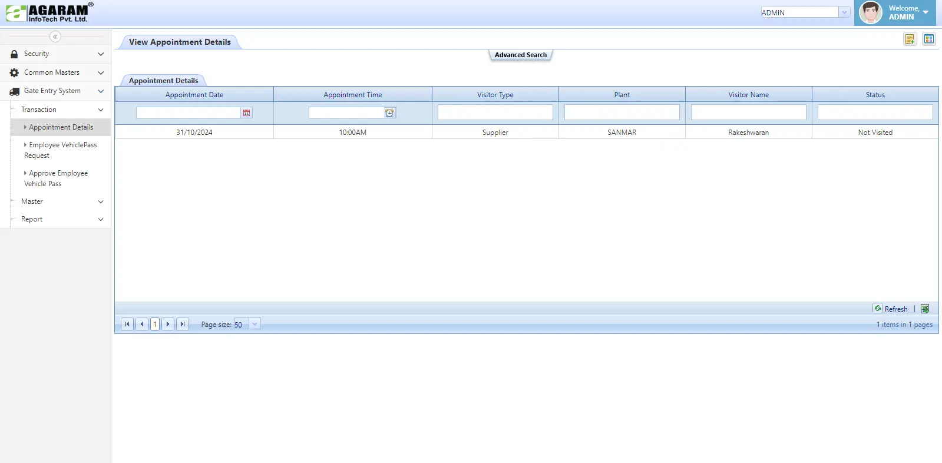942x463 pixels.
Task: Sort by Appointment Date column header
Action: (x=194, y=95)
